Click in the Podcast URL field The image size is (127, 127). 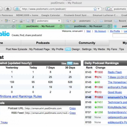click(x=47, y=108)
